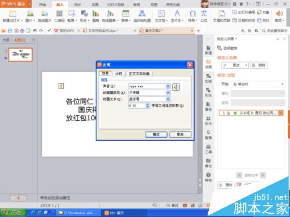Insert a QR code (二维码) icon
The image size is (290, 217).
coord(59,14)
